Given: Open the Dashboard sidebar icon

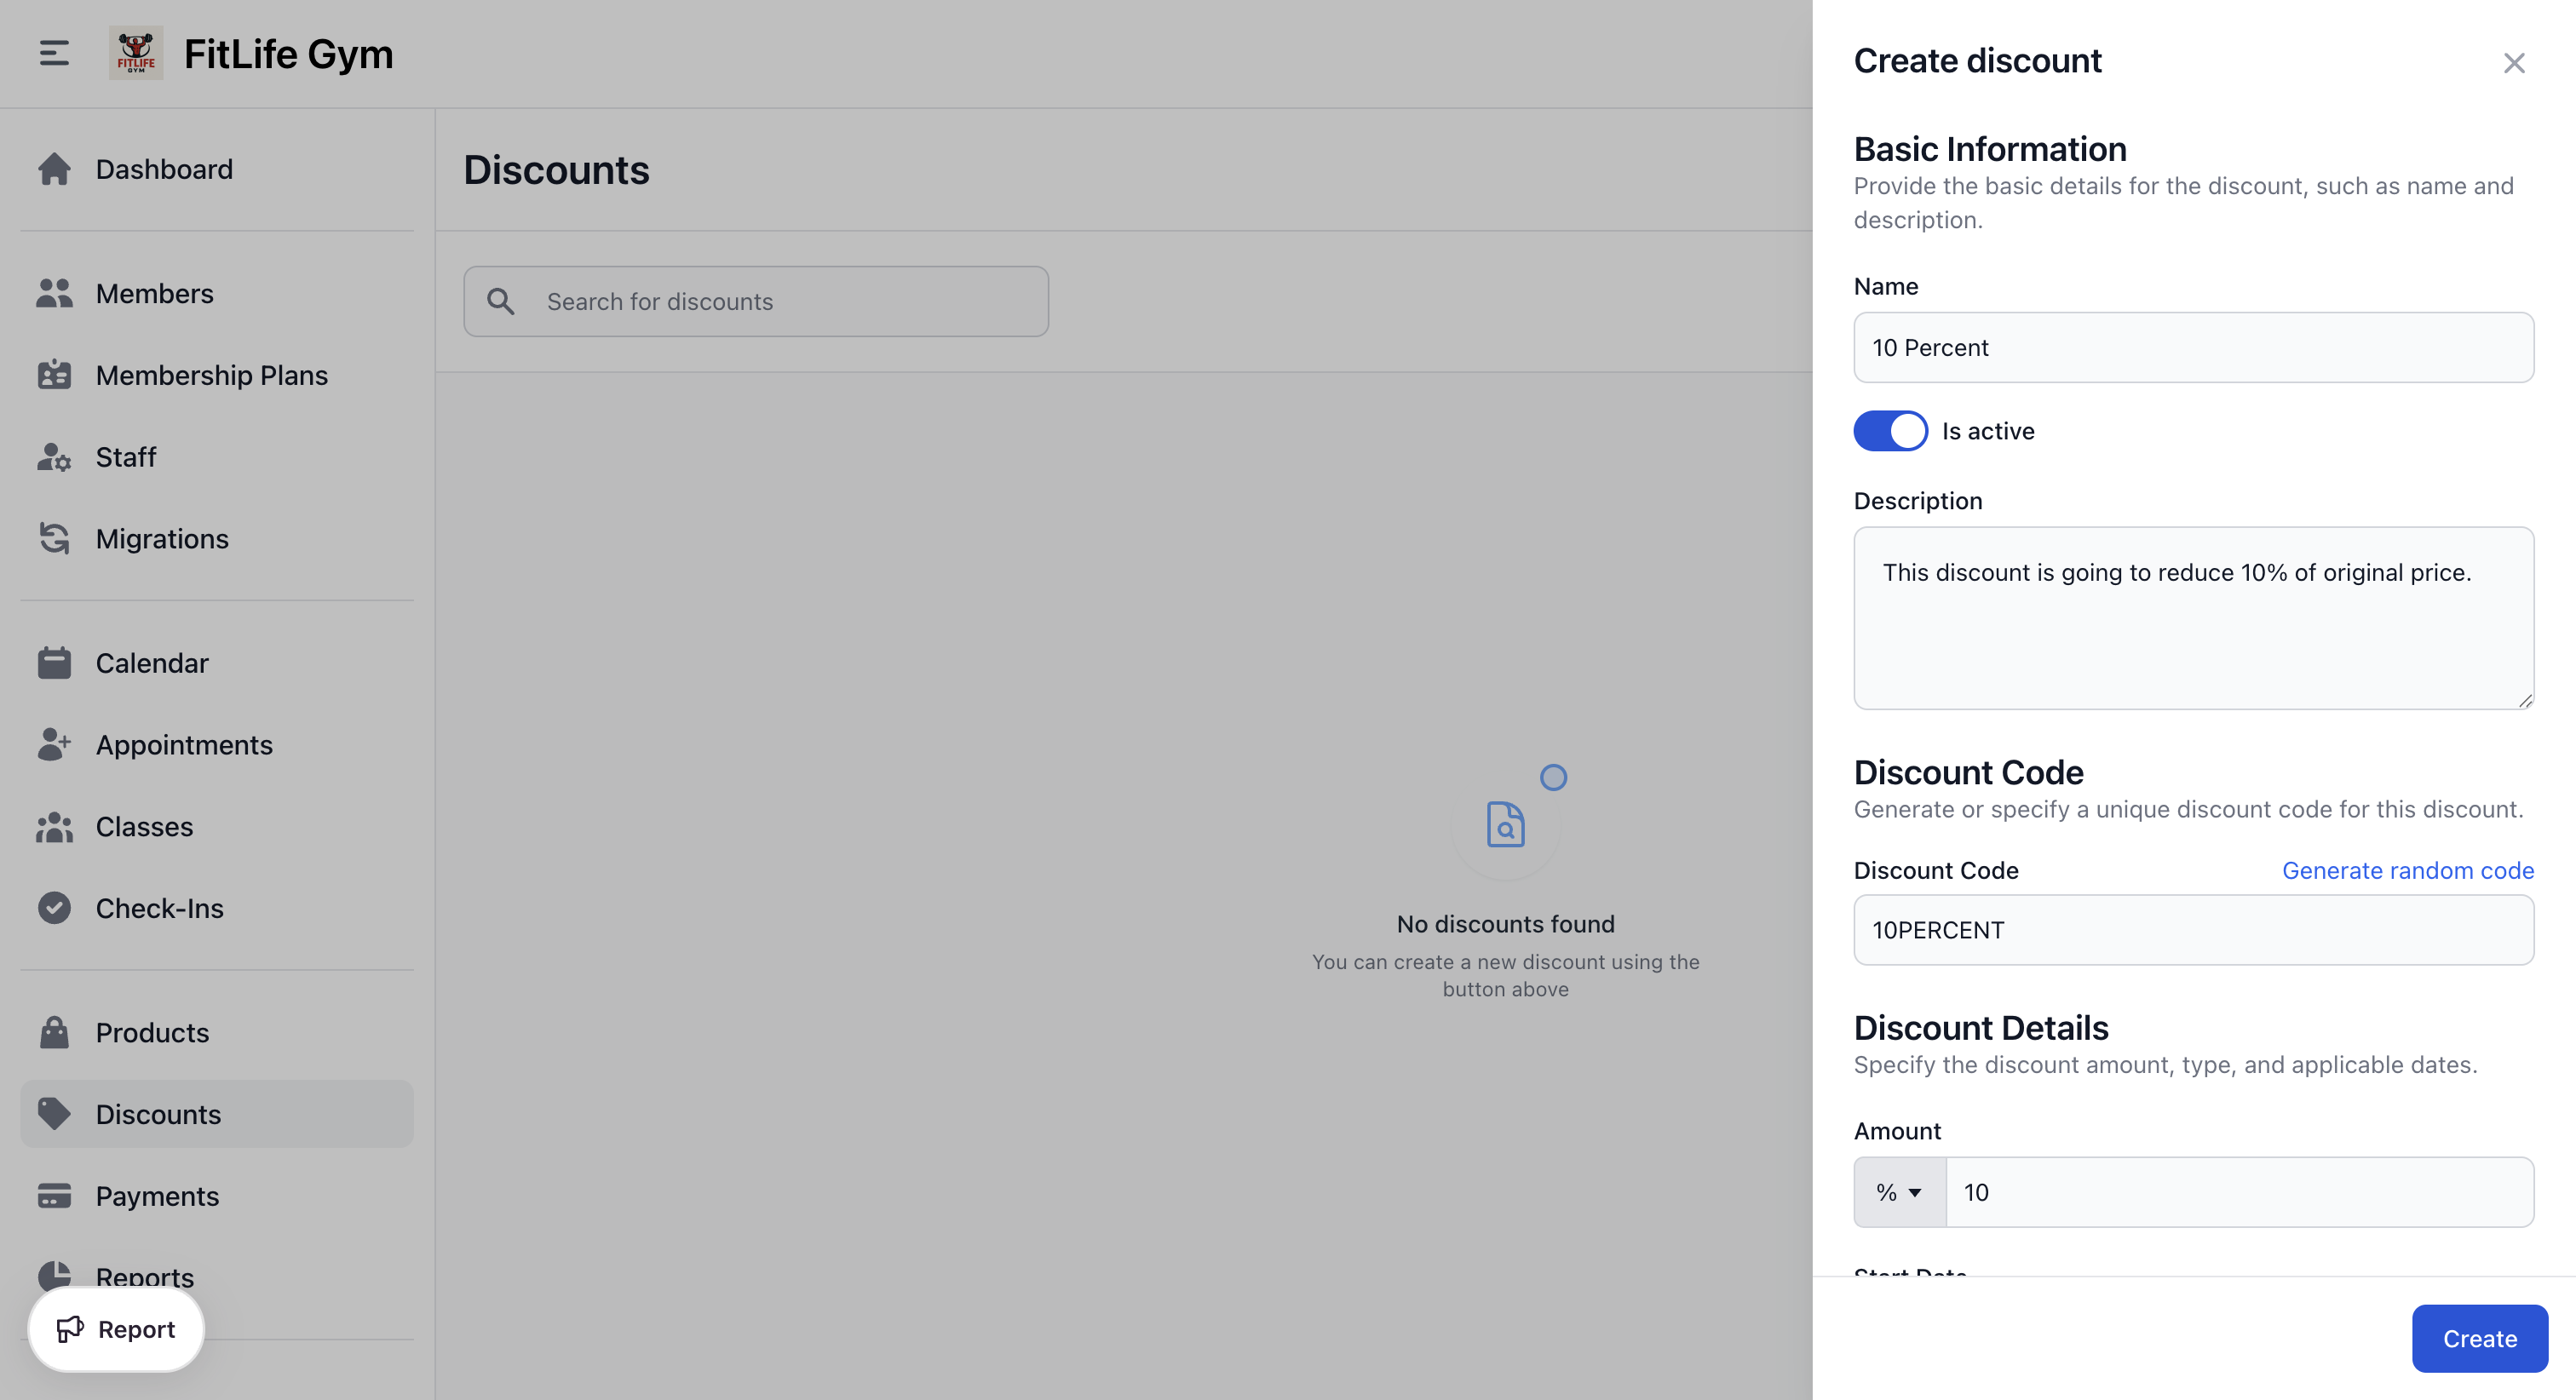Looking at the screenshot, I should pyautogui.click(x=54, y=169).
